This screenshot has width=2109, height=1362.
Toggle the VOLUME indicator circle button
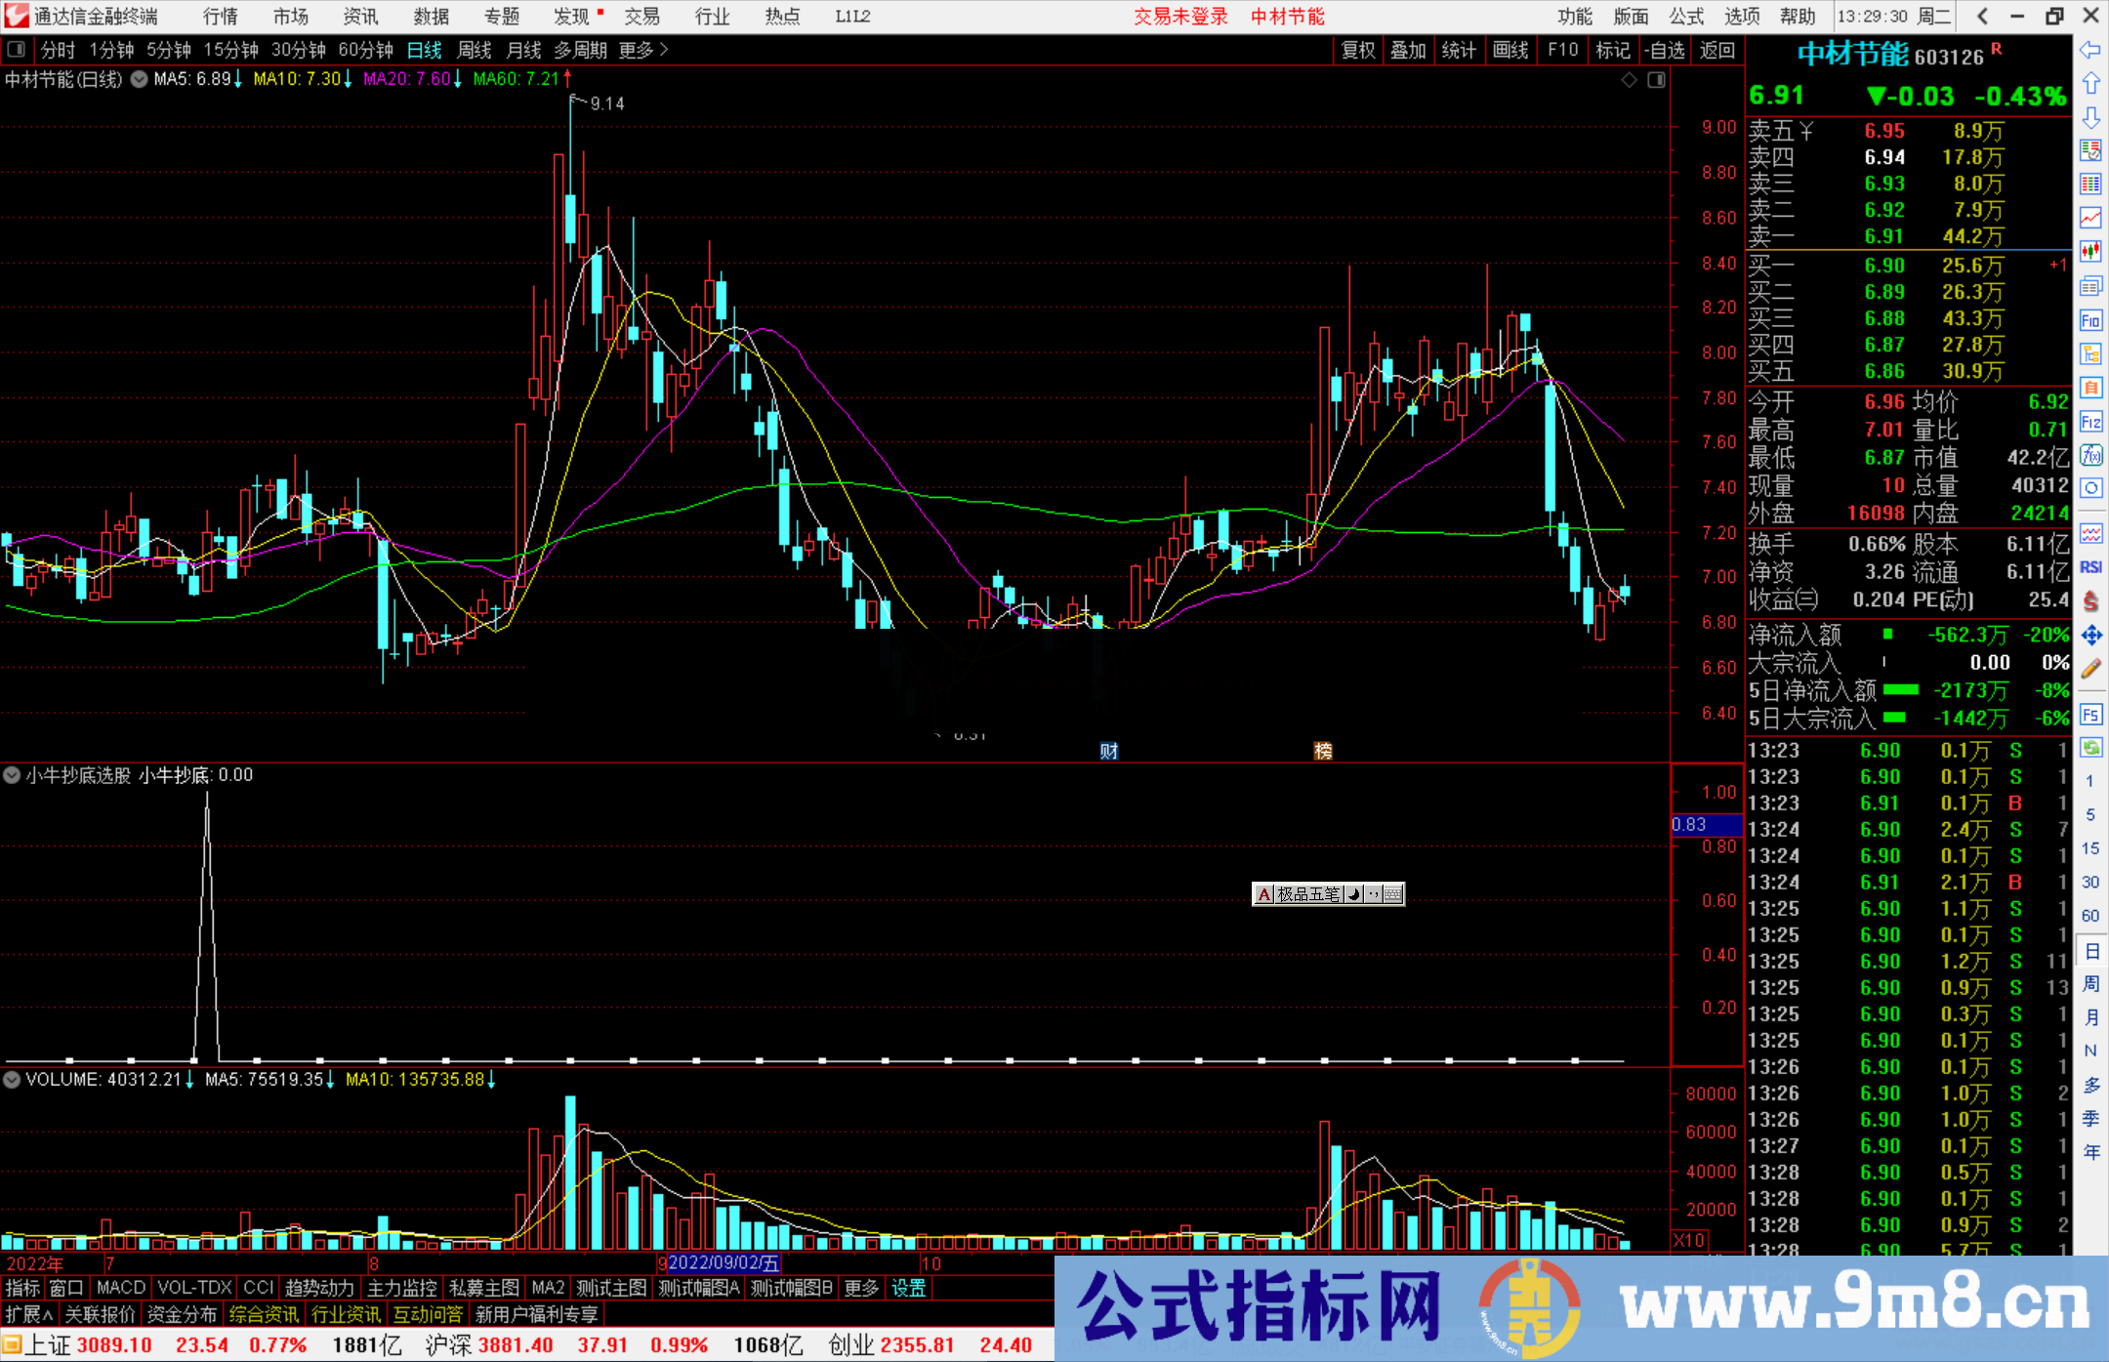click(12, 1079)
